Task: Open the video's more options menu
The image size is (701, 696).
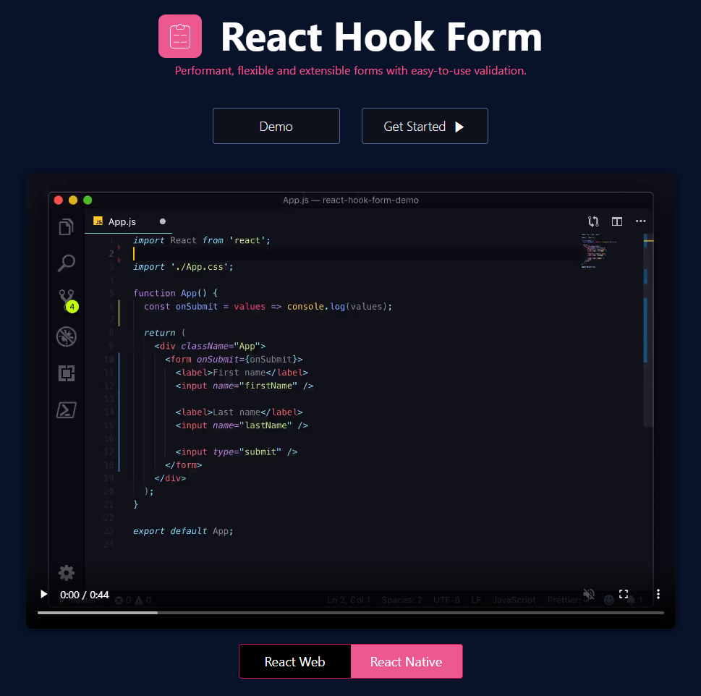Action: pyautogui.click(x=658, y=594)
